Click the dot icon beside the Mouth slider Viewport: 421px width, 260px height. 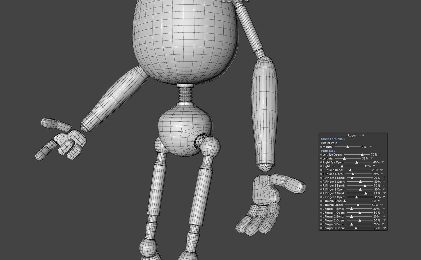[322, 147]
